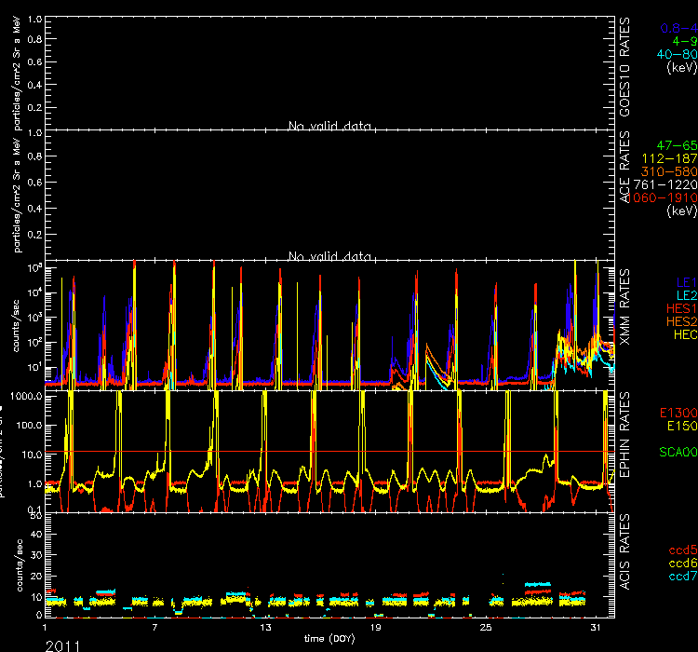Select the white 761-1220 ACE legend entry

coord(667,185)
